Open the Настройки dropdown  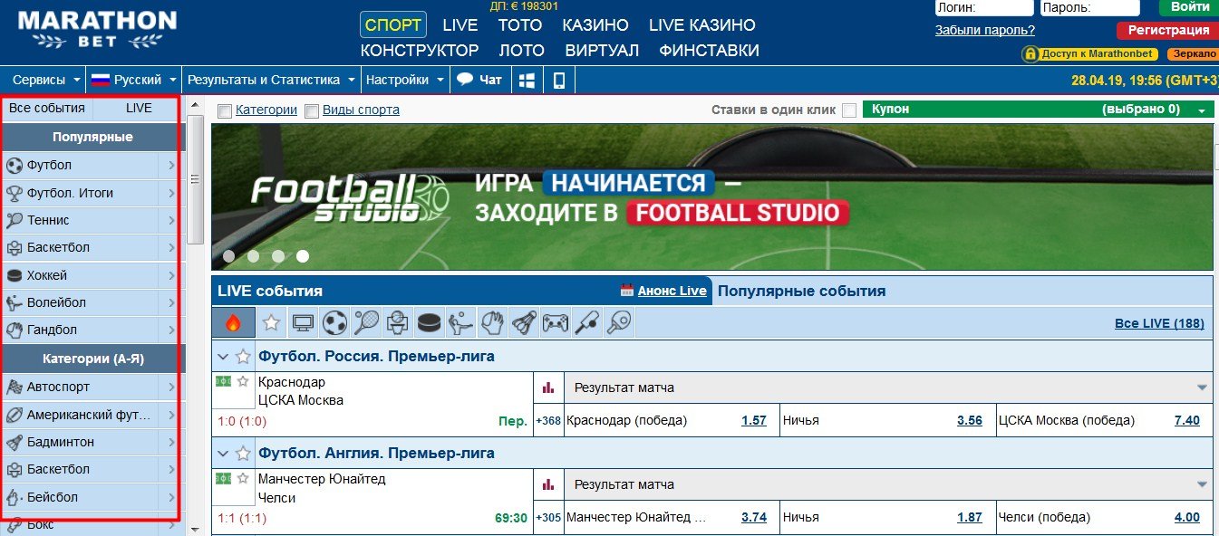tap(405, 80)
